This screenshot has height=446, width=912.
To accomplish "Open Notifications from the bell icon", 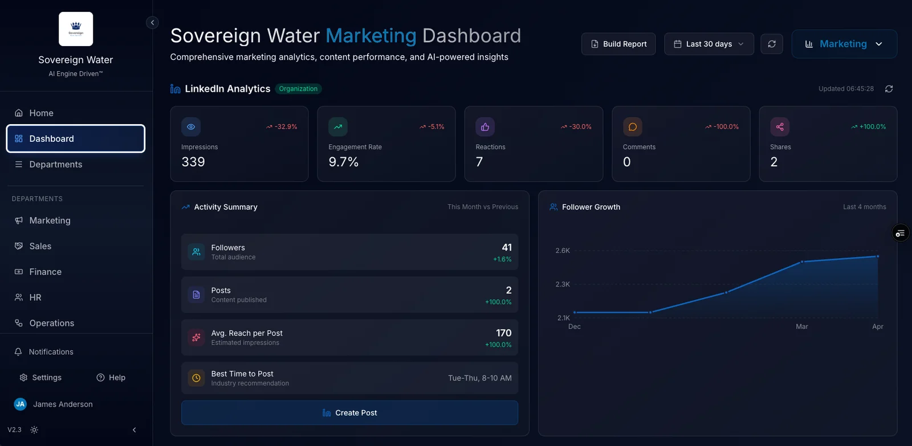I will click(x=18, y=352).
